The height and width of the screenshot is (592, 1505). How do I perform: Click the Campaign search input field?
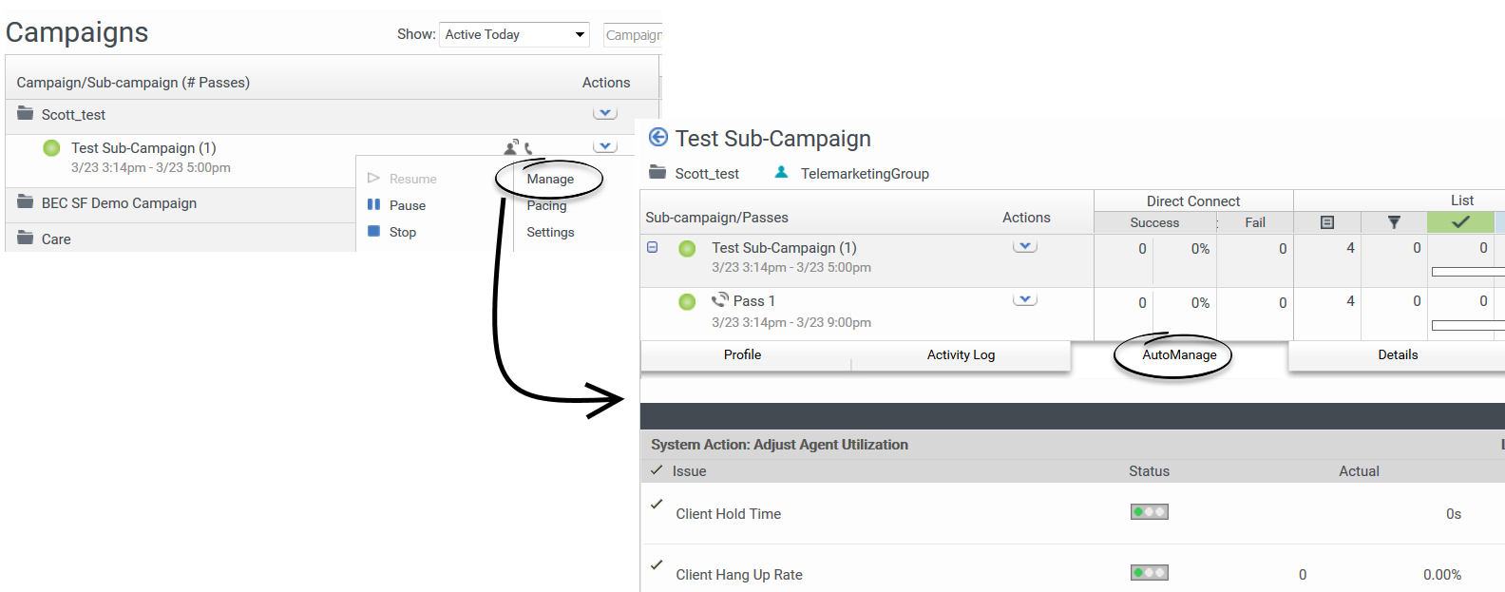[x=633, y=35]
